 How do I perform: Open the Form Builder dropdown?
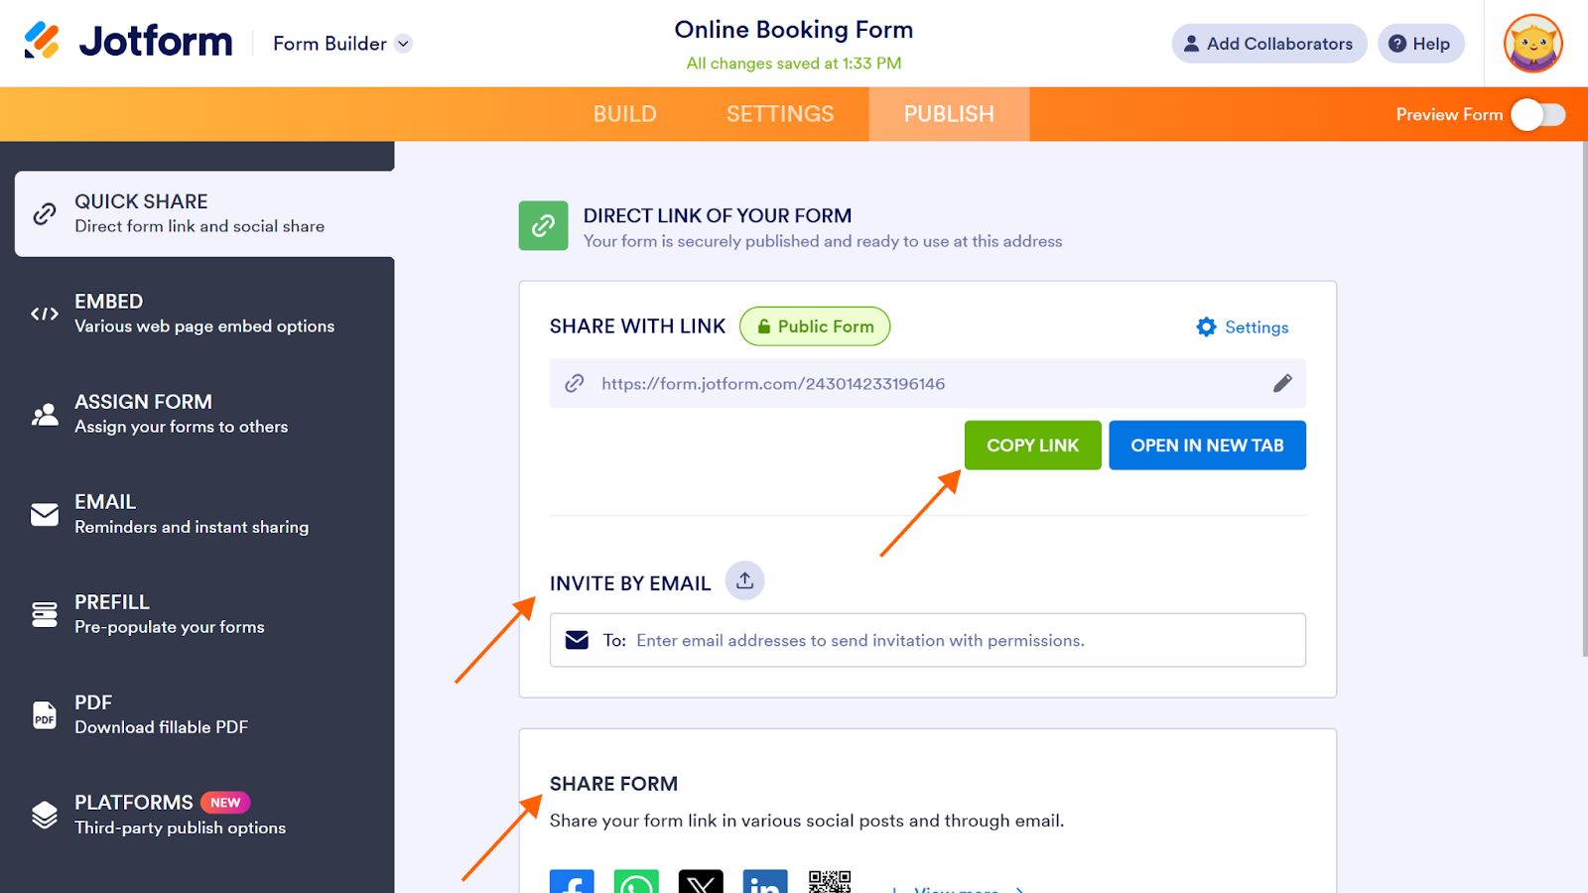[342, 44]
